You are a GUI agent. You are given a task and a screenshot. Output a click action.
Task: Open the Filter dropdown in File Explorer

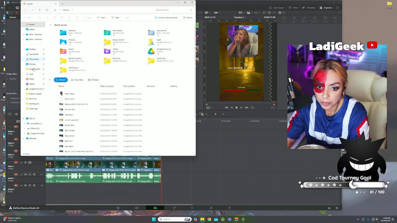(x=116, y=18)
